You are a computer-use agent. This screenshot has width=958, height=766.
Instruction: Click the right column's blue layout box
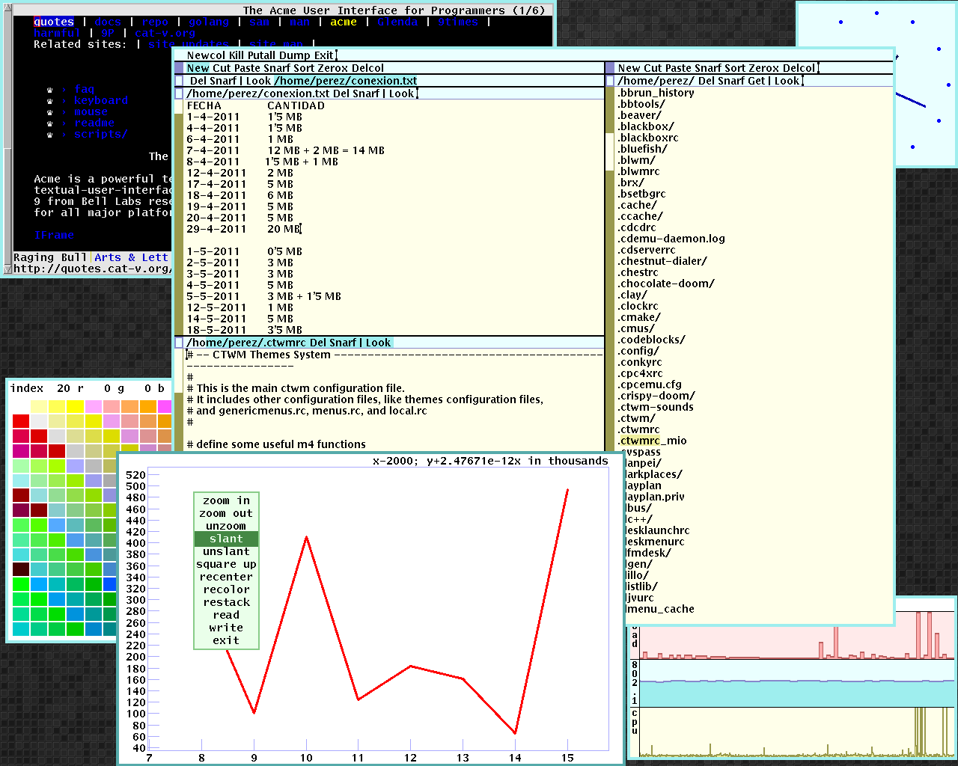pos(610,68)
